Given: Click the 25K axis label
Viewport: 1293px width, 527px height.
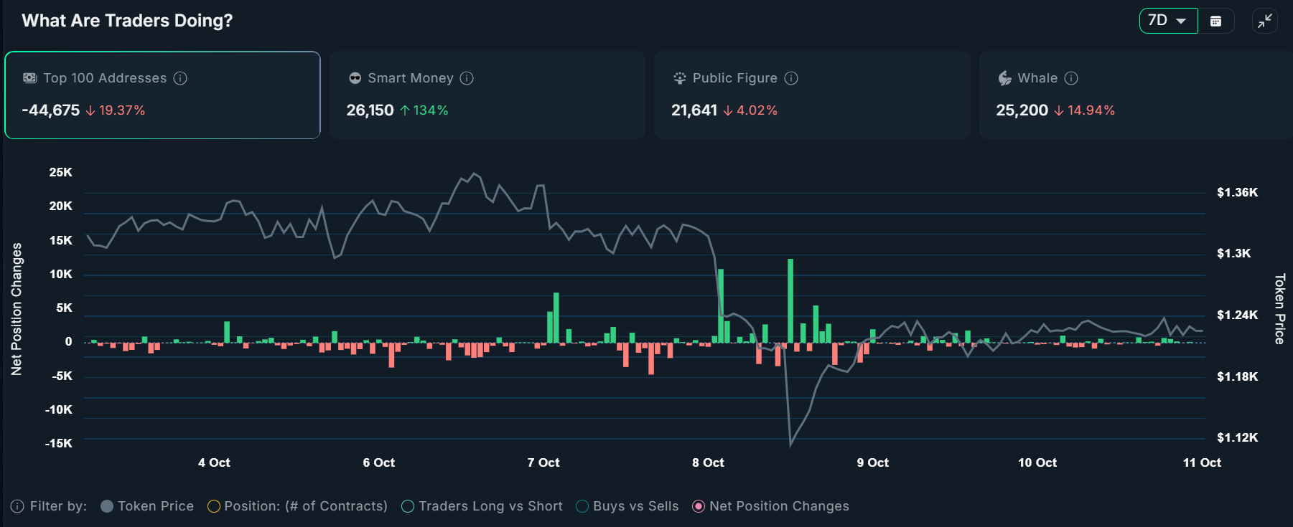Looking at the screenshot, I should tap(61, 172).
